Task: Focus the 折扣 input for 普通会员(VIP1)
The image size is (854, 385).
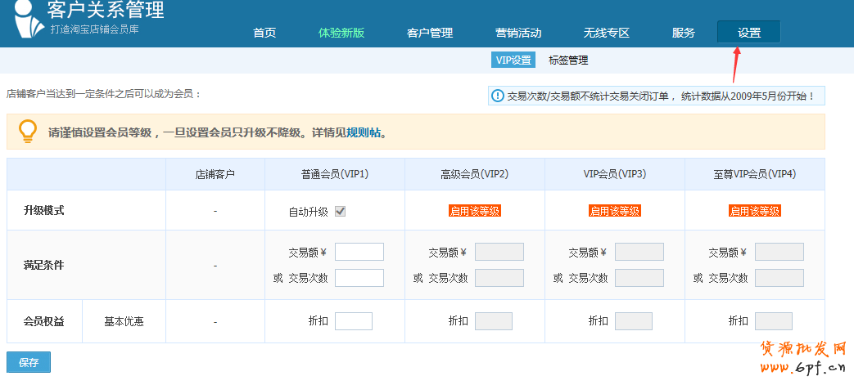Action: [353, 321]
